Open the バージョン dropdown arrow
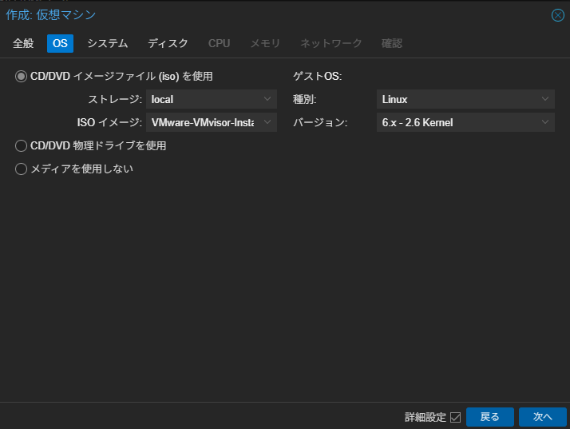 (545, 122)
